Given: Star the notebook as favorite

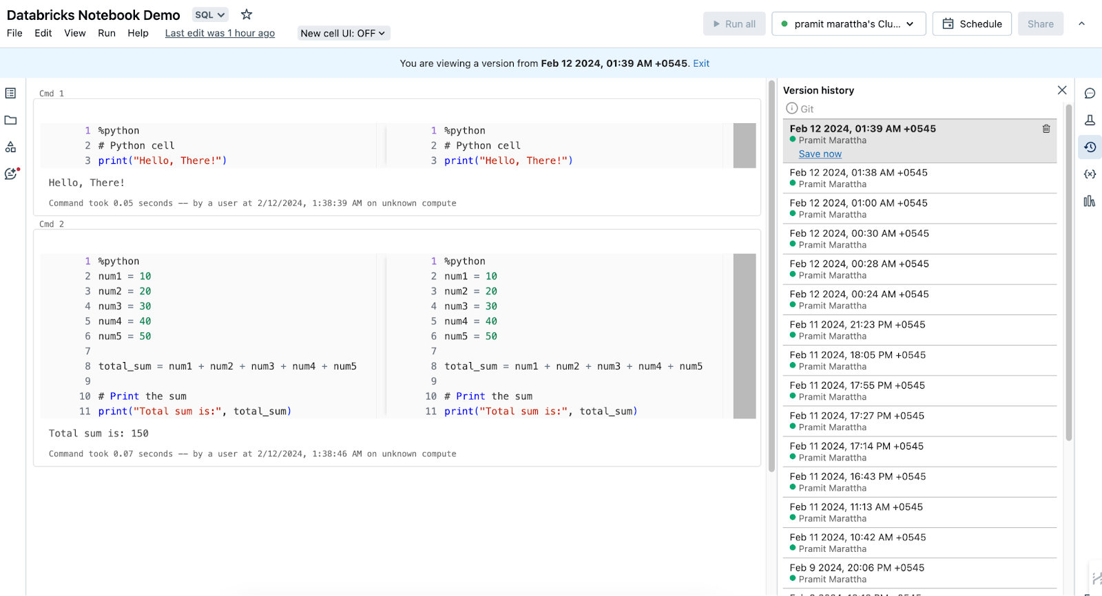Looking at the screenshot, I should 247,14.
